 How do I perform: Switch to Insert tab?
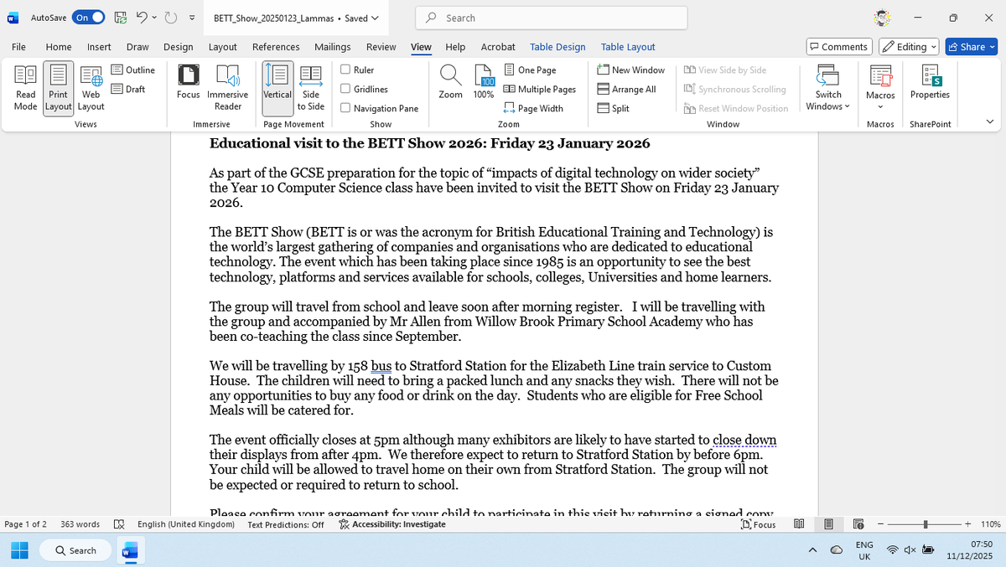[99, 47]
